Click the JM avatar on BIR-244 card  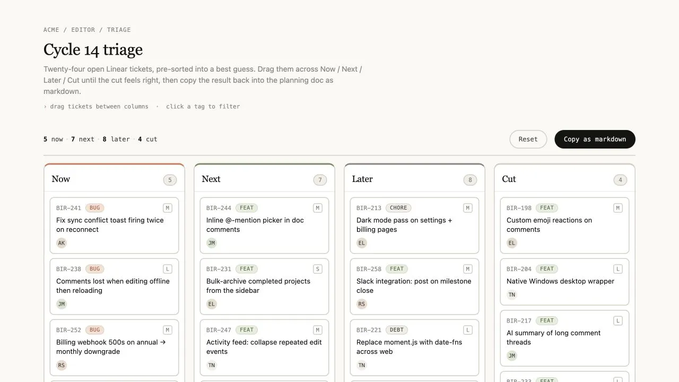[212, 243]
